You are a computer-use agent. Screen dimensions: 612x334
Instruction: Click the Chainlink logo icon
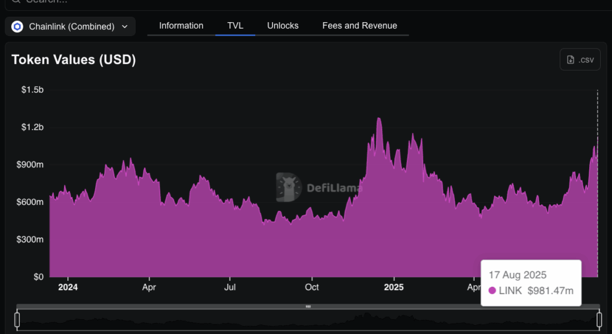(x=17, y=26)
